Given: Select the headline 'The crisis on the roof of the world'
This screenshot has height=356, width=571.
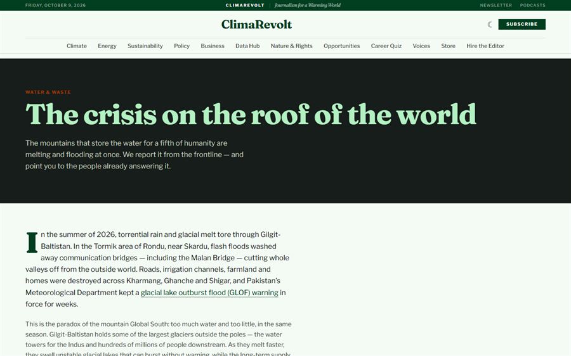Looking at the screenshot, I should 251,114.
